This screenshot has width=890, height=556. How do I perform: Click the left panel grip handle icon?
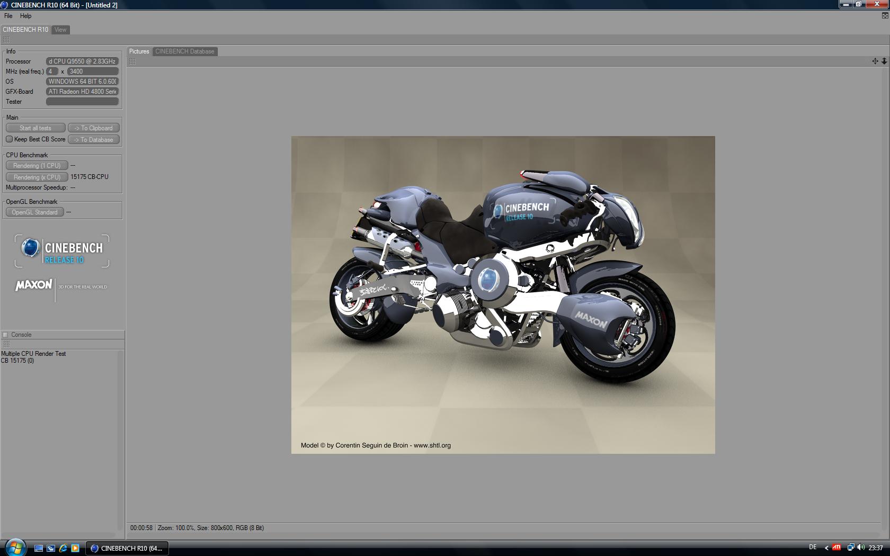tap(6, 40)
